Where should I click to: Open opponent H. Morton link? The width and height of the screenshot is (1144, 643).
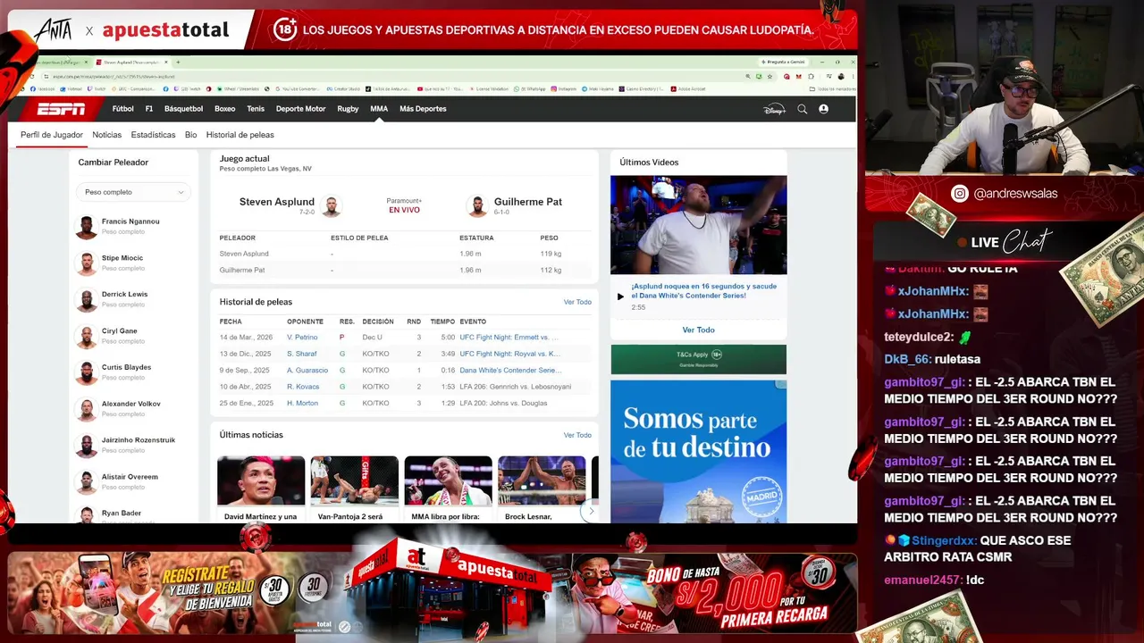(x=303, y=403)
